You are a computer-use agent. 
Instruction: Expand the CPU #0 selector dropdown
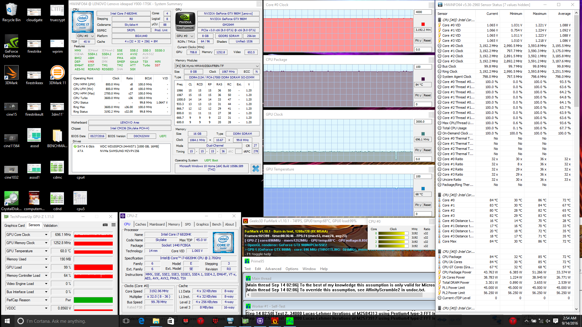click(x=85, y=36)
